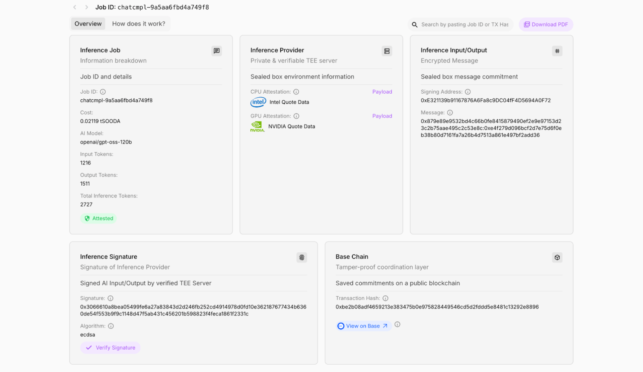Go back with the left chevron arrow
643x372 pixels.
pyautogui.click(x=75, y=7)
